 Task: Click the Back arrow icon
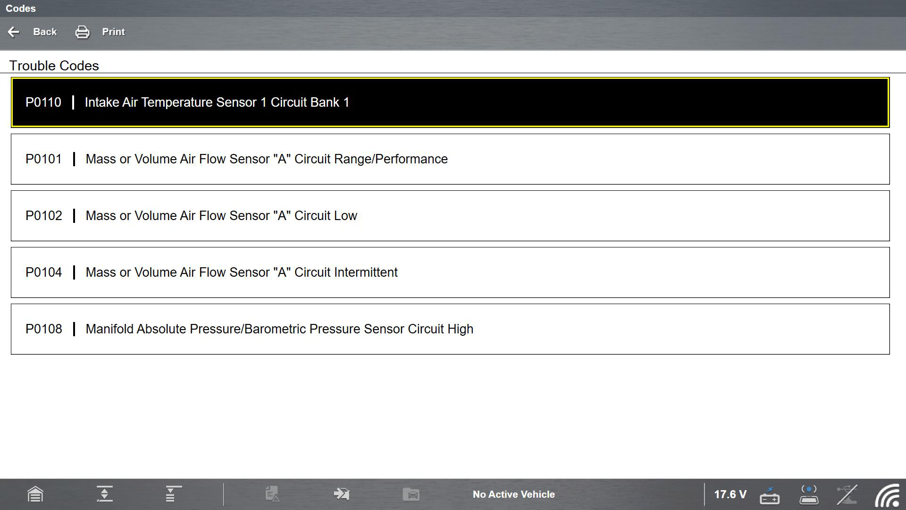coord(14,32)
